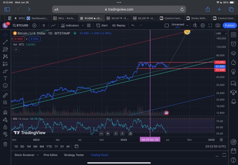Image resolution: width=238 pixels, height=165 pixels.
Task: Maximize the bottom trading panel
Action: tap(224, 155)
